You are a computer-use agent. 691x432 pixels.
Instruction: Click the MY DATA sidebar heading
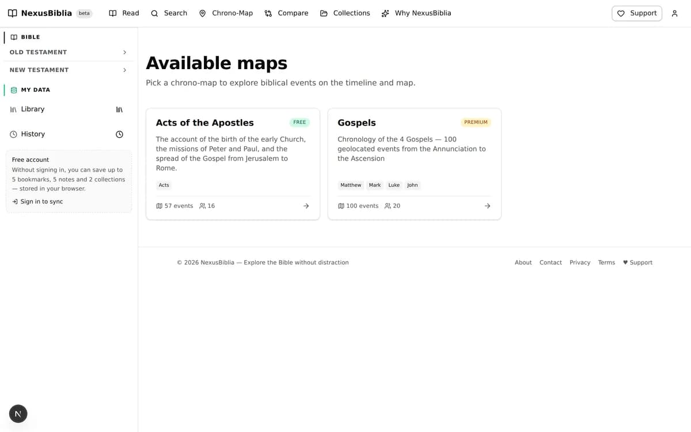[36, 90]
